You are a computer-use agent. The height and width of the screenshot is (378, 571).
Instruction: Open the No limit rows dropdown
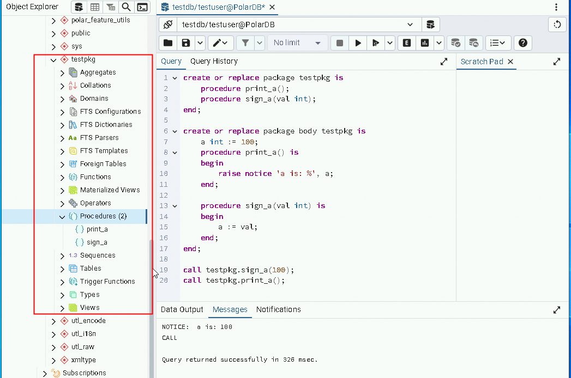[297, 43]
